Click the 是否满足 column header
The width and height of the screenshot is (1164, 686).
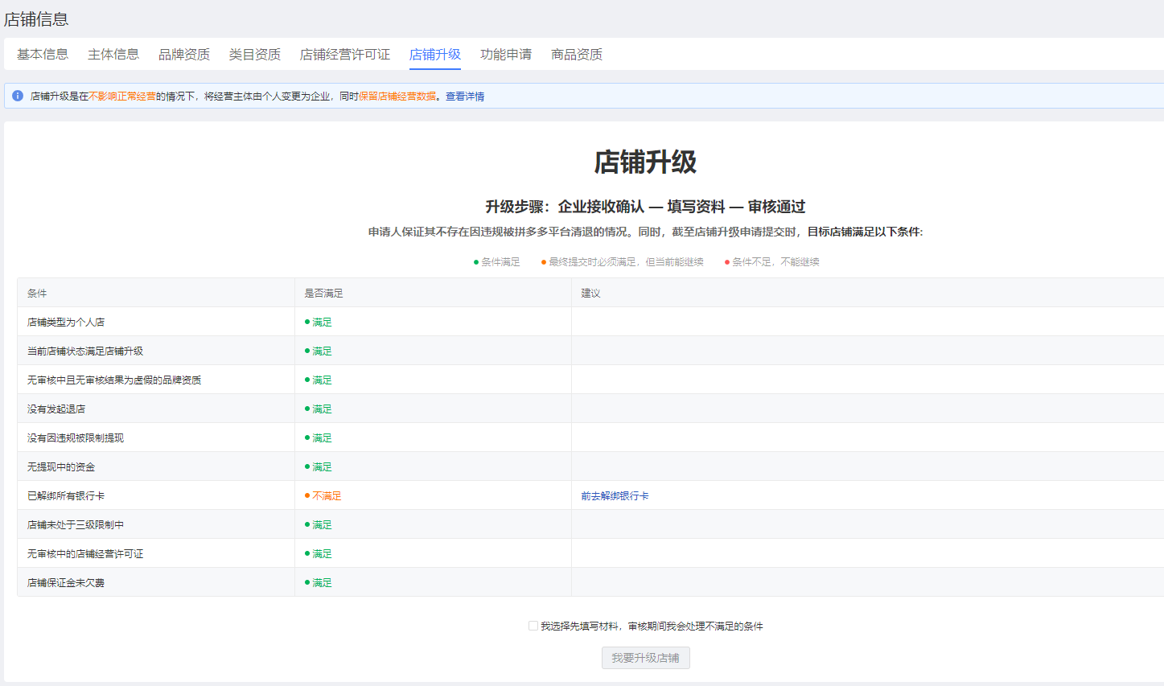(323, 294)
